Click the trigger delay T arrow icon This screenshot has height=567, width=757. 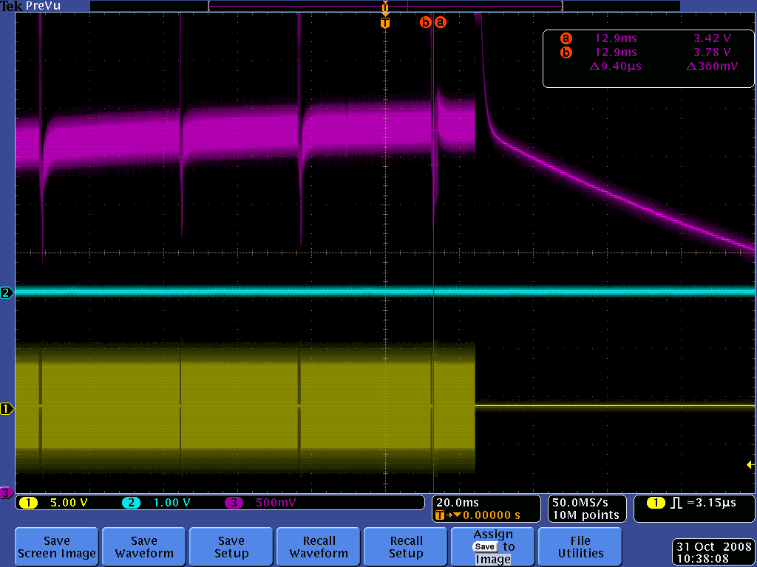447,515
